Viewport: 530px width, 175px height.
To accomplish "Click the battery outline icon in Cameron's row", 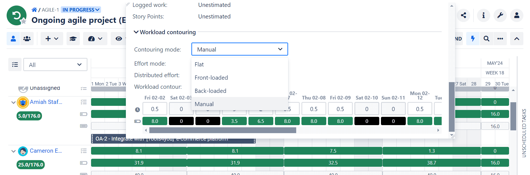I will coord(84,163).
